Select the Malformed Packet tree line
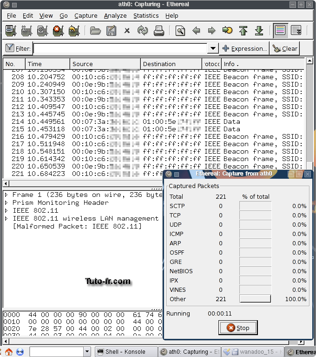Image resolution: width=316 pixels, height=357 pixels. click(77, 226)
